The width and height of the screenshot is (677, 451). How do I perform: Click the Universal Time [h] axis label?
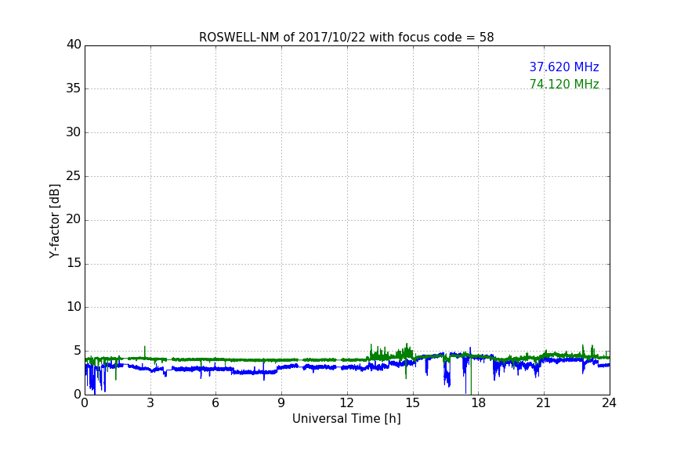coord(346,419)
